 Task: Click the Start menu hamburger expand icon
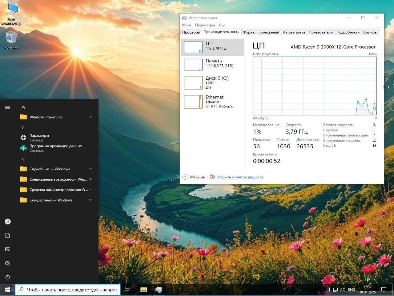[8, 107]
